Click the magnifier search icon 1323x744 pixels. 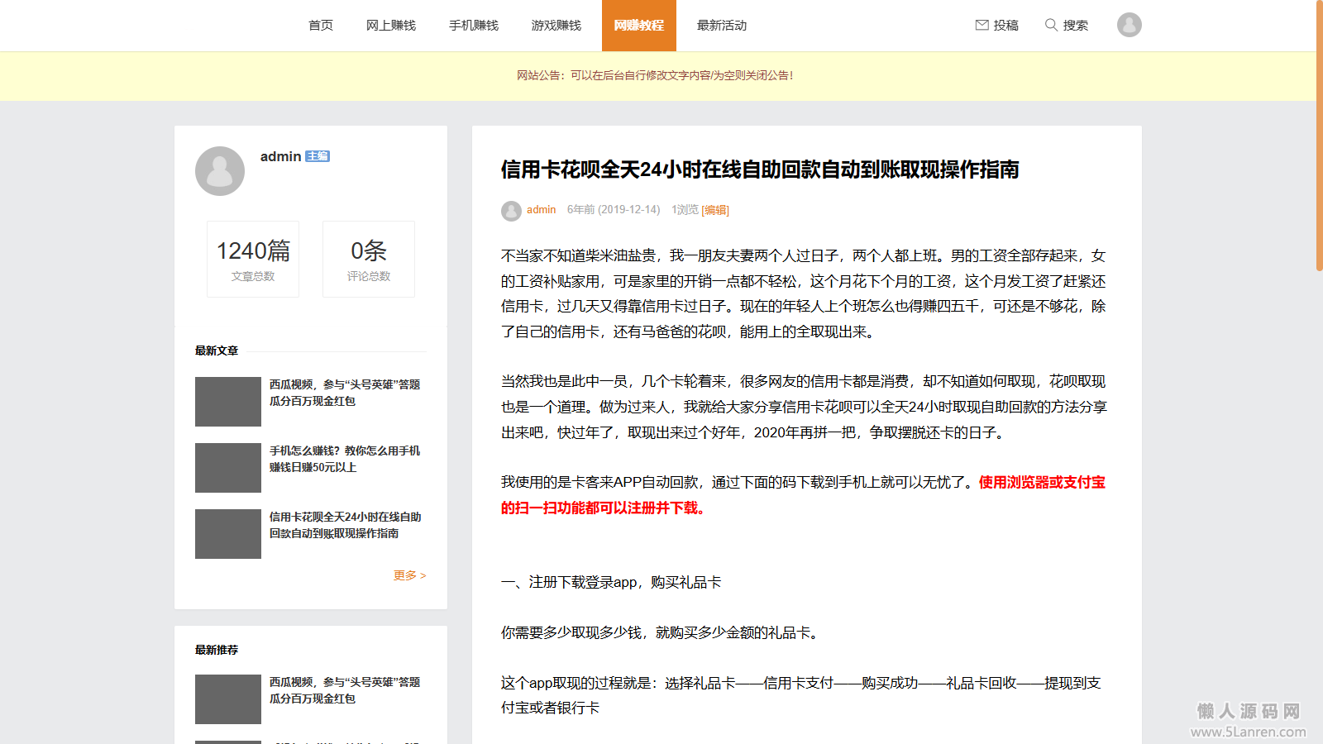[1051, 25]
